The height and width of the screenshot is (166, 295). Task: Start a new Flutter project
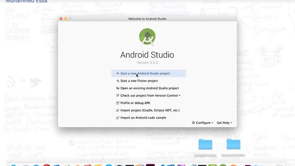[139, 81]
